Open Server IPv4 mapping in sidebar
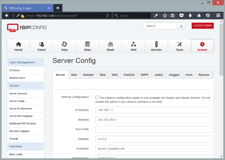Image resolution: width=225 pixels, height=160 pixels. point(25,116)
